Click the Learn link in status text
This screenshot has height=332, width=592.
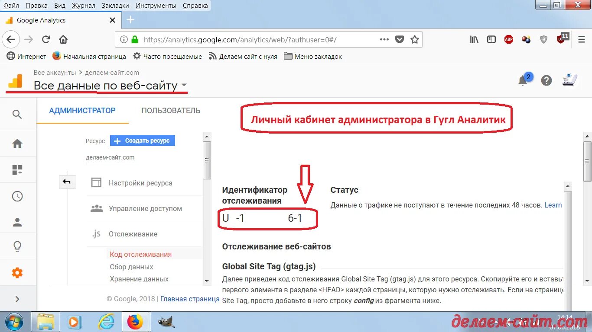[553, 205]
